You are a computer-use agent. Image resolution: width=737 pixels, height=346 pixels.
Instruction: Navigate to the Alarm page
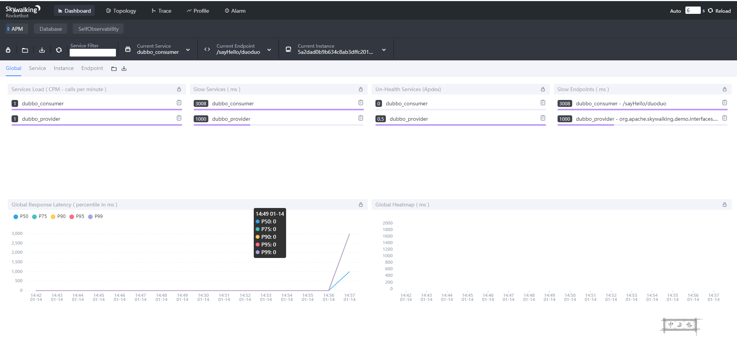pyautogui.click(x=235, y=10)
